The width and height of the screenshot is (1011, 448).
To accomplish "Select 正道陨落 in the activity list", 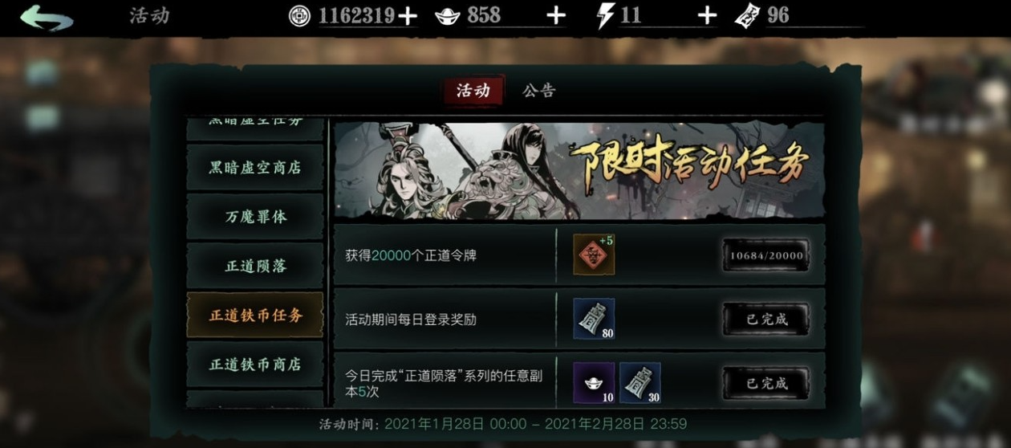I will click(x=255, y=266).
